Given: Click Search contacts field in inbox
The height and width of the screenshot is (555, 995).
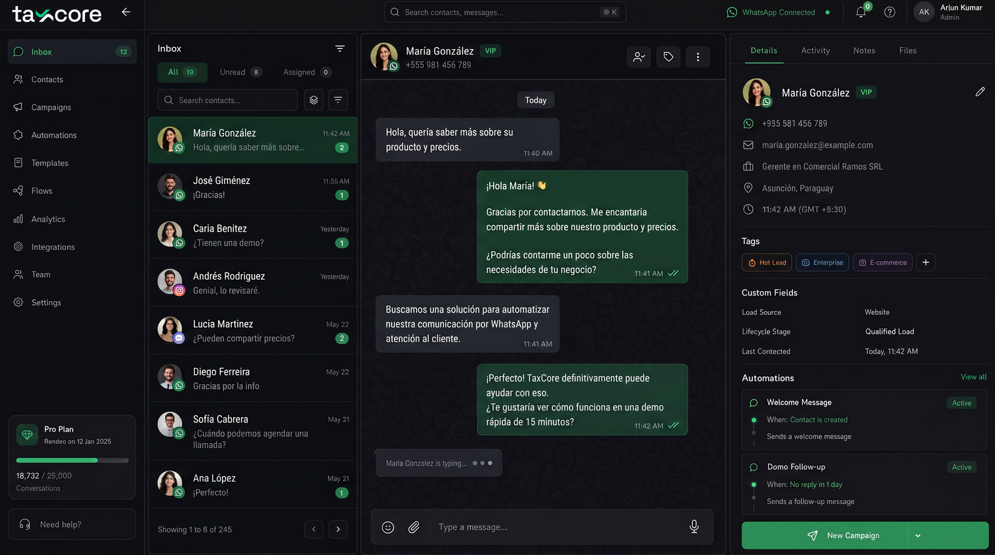Looking at the screenshot, I should point(228,100).
